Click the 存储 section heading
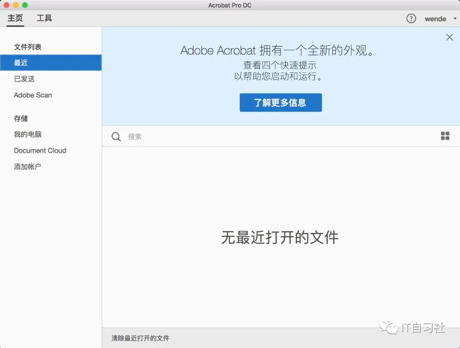 (21, 118)
